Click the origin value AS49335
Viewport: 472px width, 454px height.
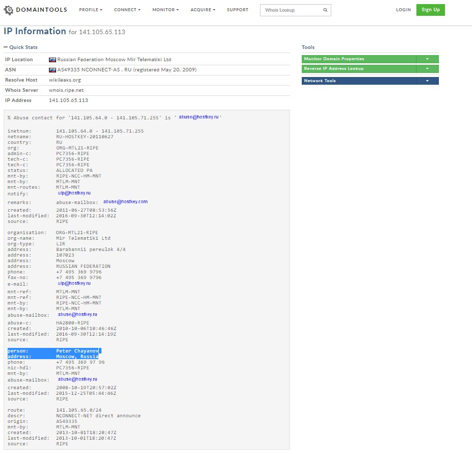click(67, 421)
